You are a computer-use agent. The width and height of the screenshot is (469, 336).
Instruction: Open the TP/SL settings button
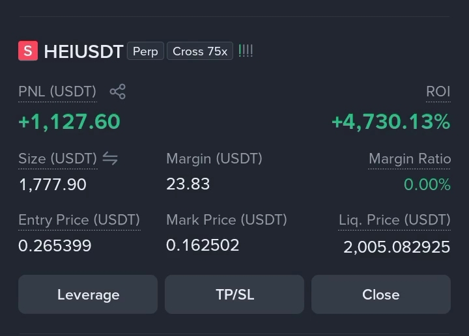[x=234, y=294]
